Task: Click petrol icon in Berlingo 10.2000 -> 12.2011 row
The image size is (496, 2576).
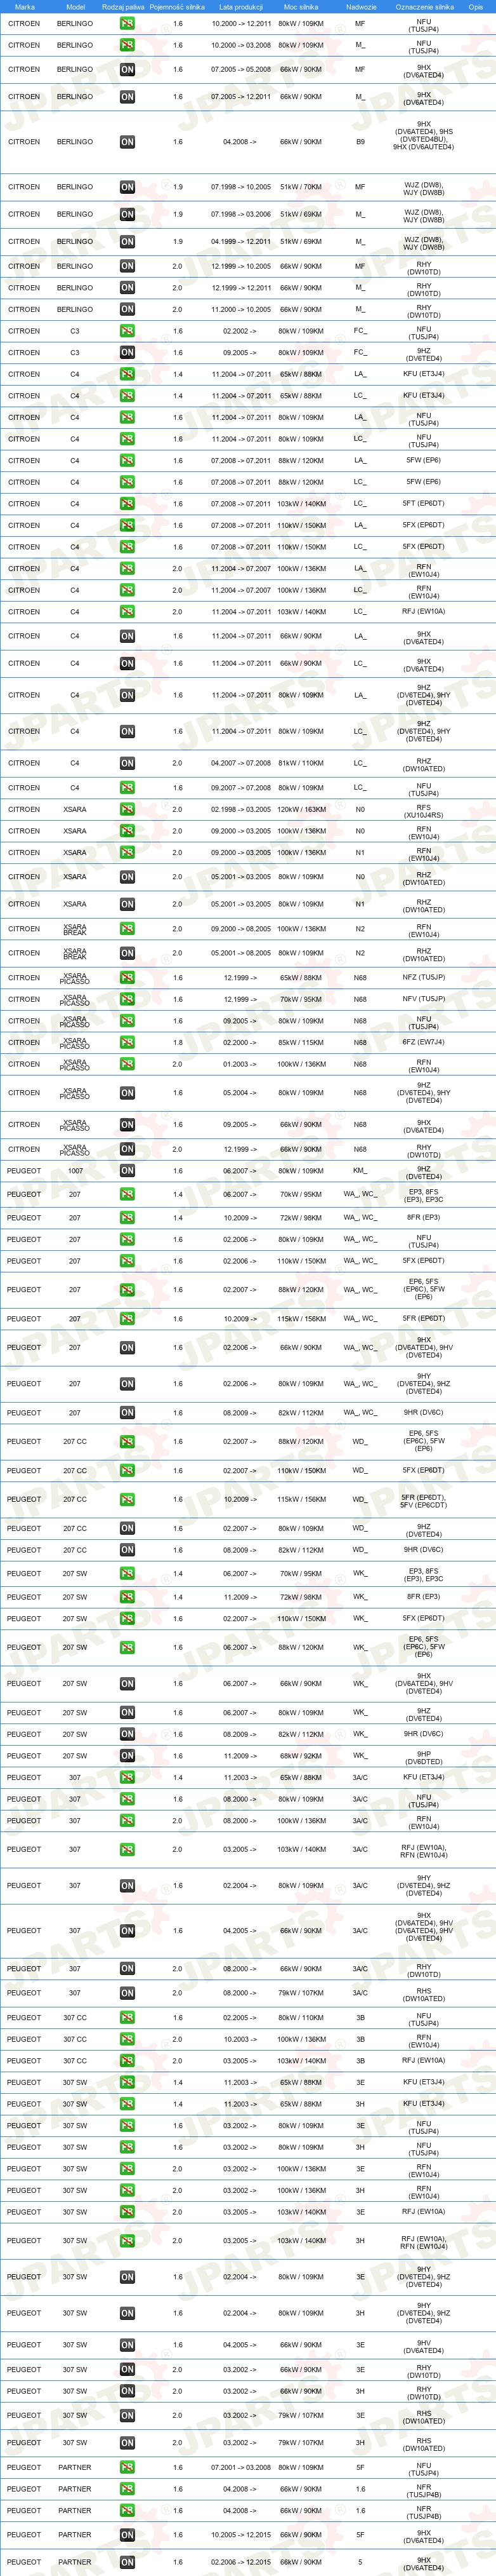Action: click(x=127, y=23)
